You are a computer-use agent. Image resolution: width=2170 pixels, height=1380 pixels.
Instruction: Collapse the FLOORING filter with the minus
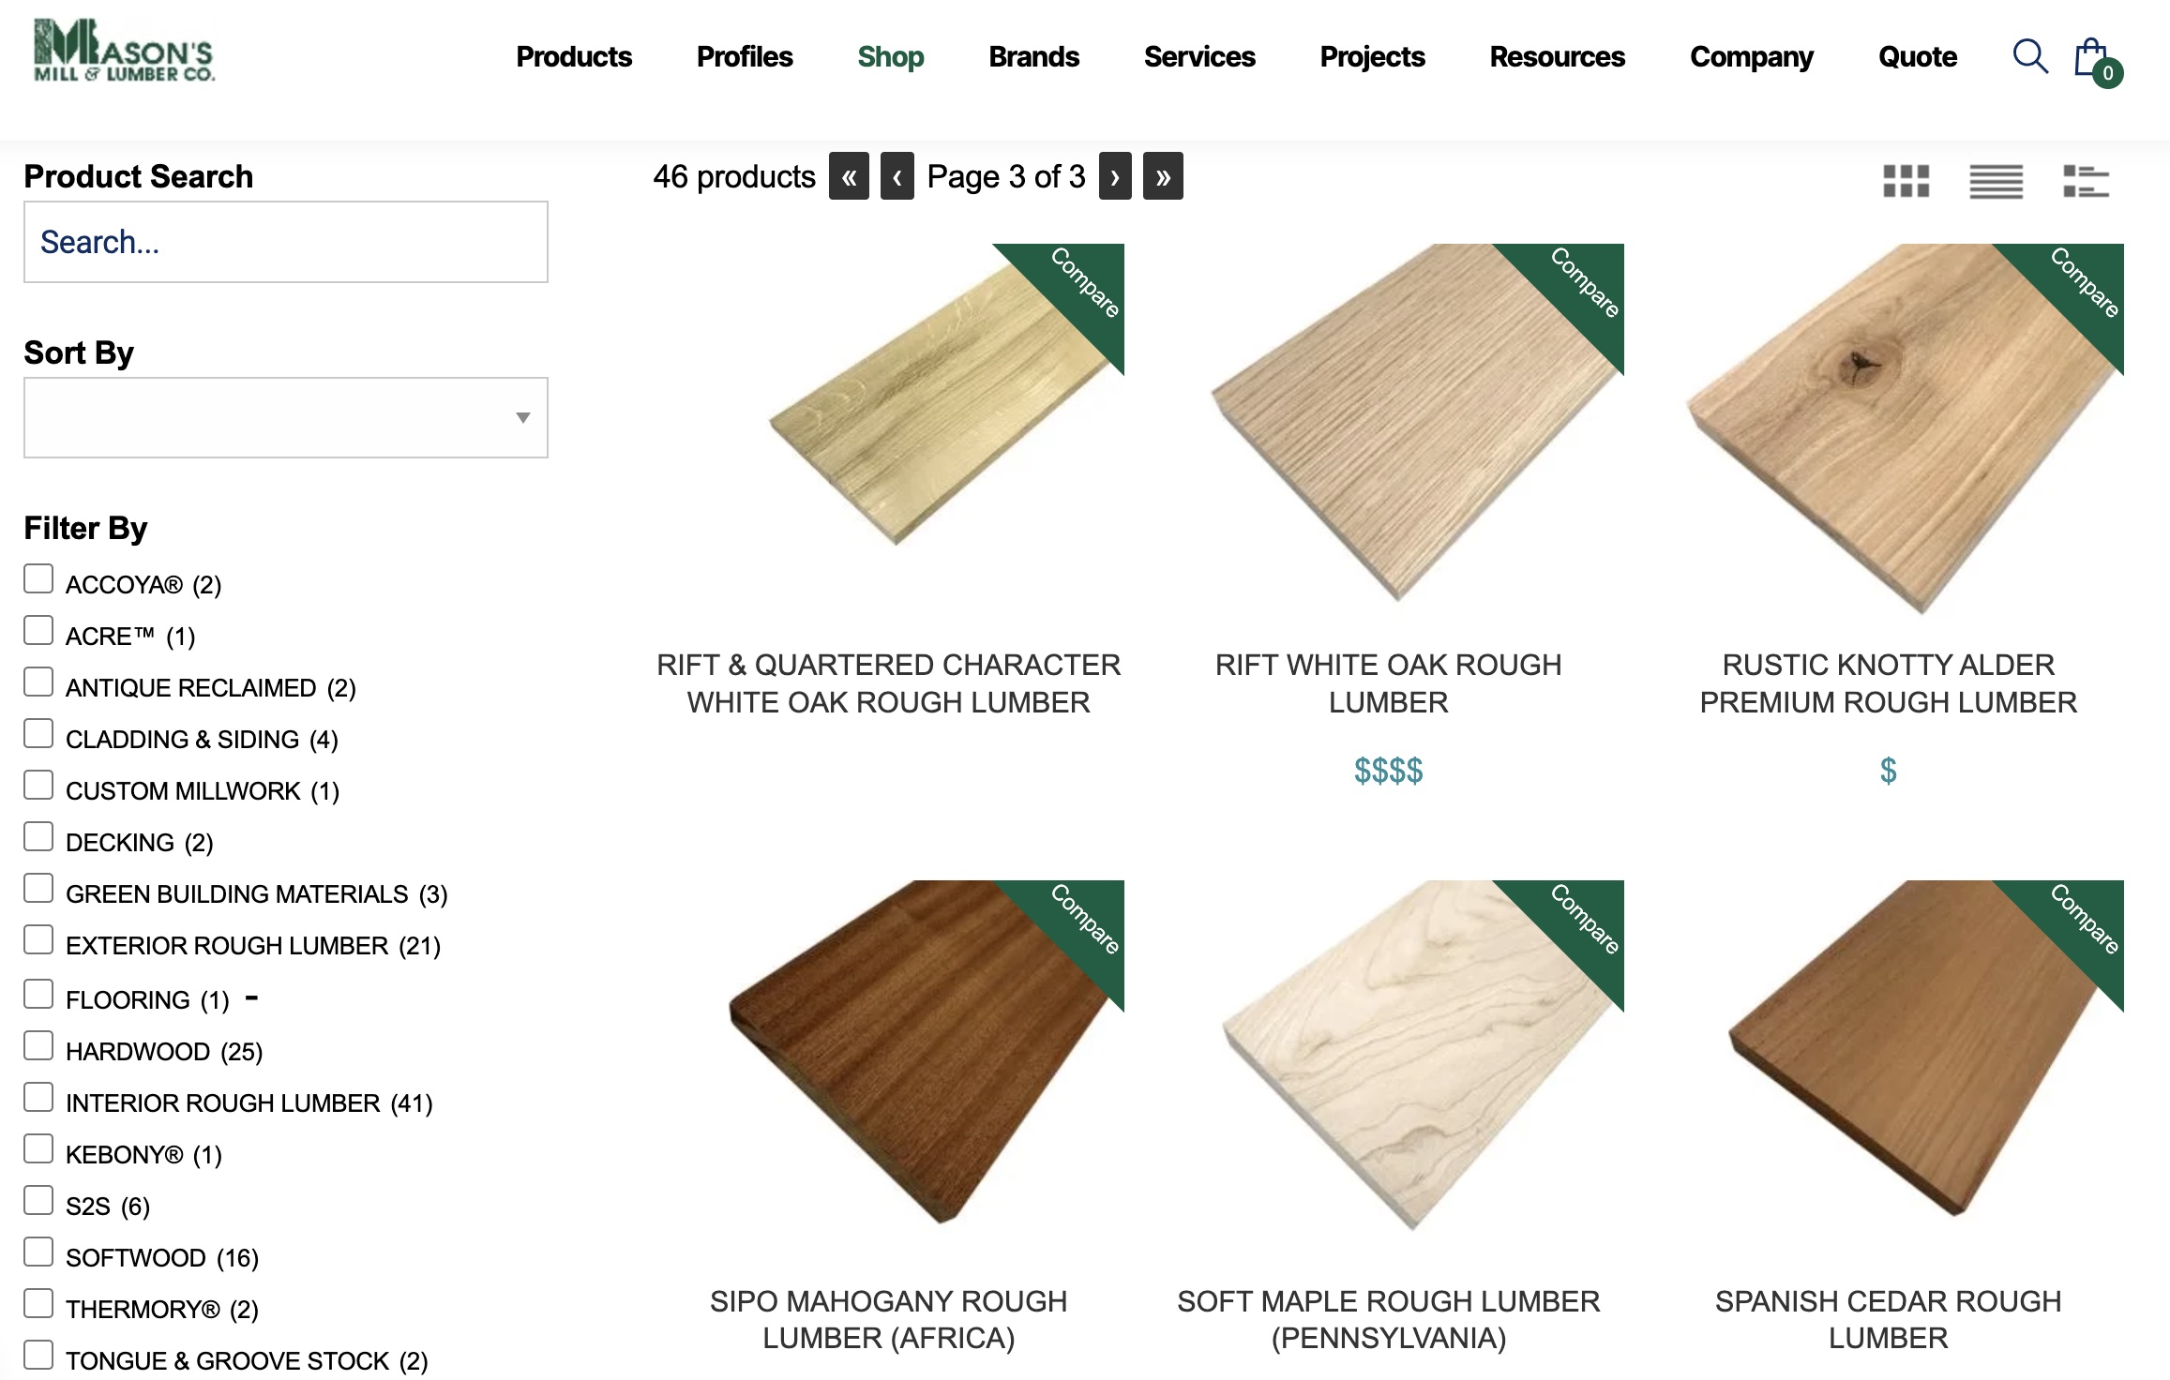pyautogui.click(x=251, y=998)
